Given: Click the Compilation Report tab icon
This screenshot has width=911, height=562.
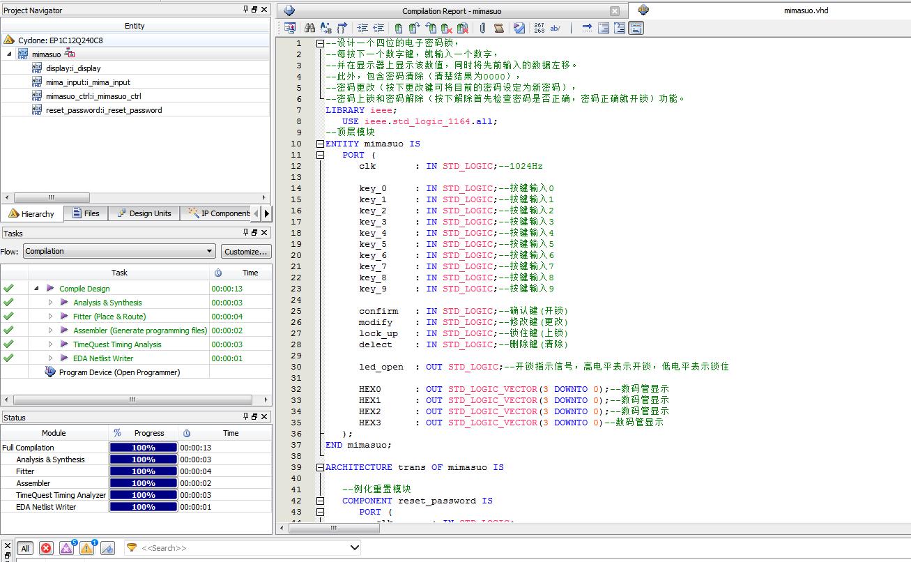Looking at the screenshot, I should click(x=290, y=11).
